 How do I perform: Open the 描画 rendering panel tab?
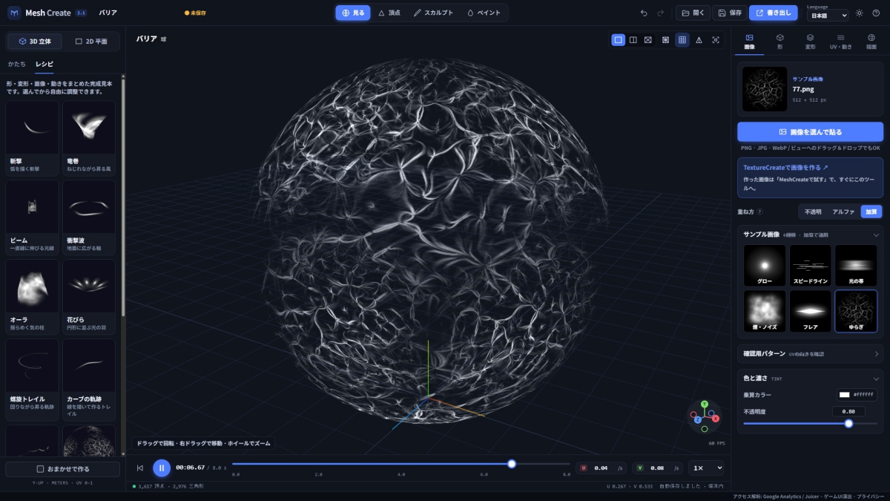pyautogui.click(x=871, y=41)
